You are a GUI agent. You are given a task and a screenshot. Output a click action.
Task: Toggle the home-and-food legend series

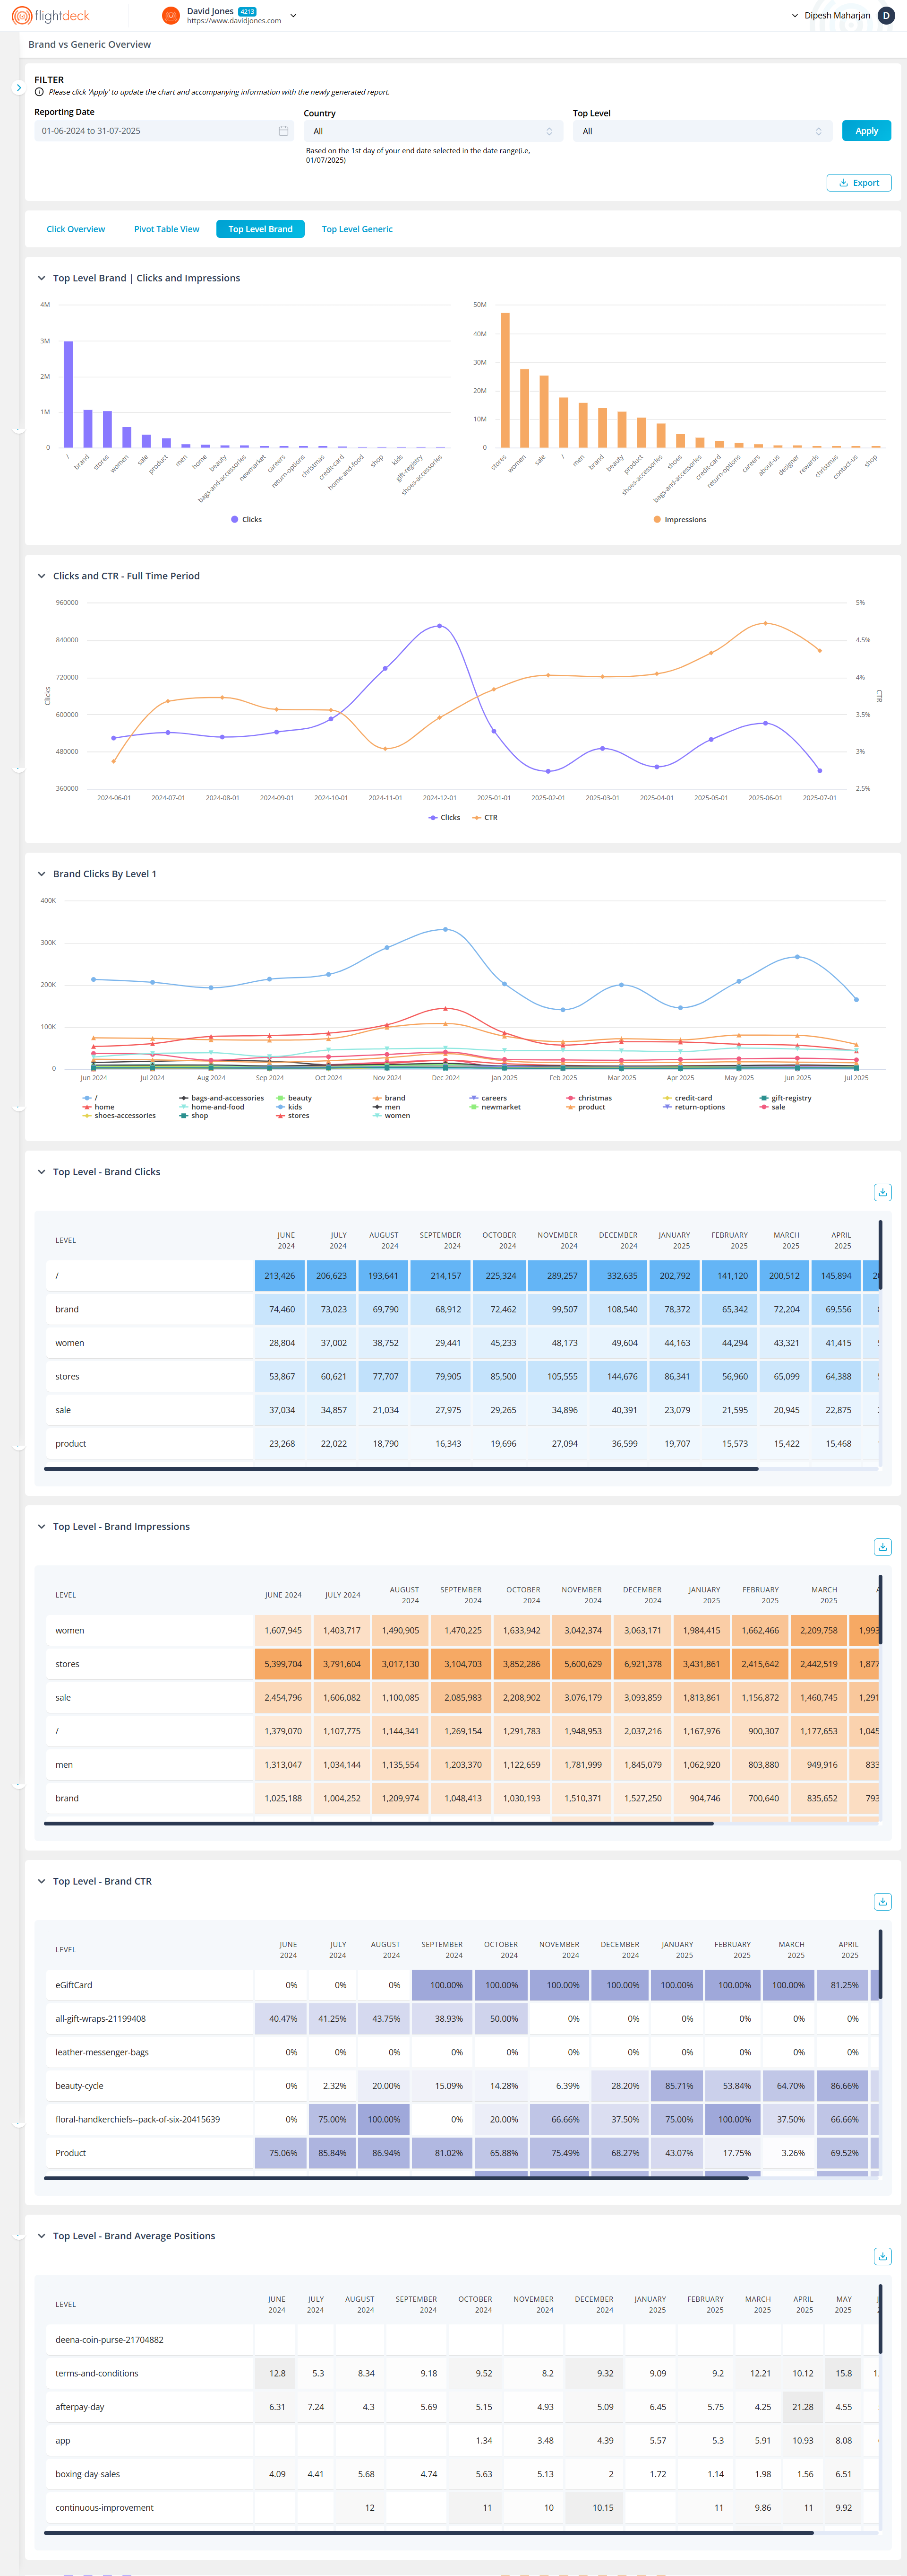point(212,1107)
